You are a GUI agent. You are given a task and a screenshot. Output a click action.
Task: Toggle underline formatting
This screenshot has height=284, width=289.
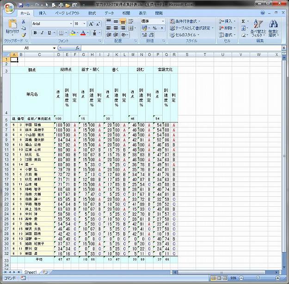49,33
